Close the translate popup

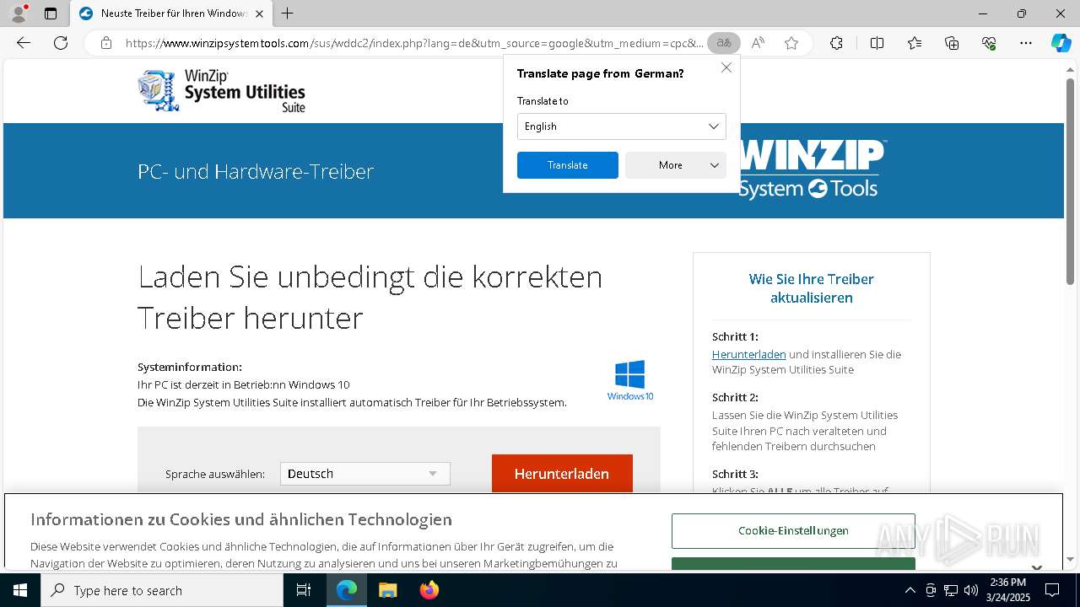[x=726, y=67]
